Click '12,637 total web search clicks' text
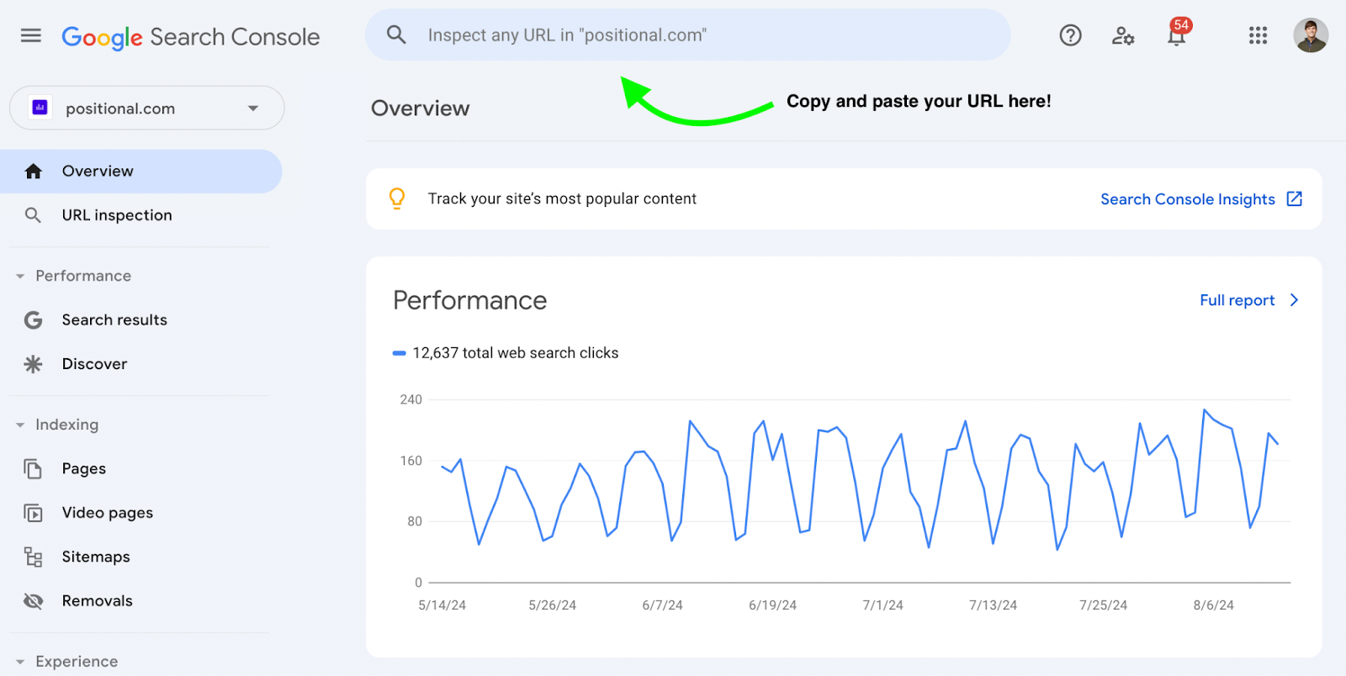 [x=516, y=353]
